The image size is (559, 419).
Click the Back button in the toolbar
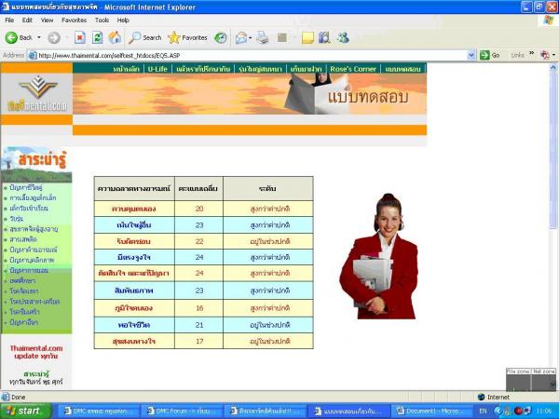point(19,37)
